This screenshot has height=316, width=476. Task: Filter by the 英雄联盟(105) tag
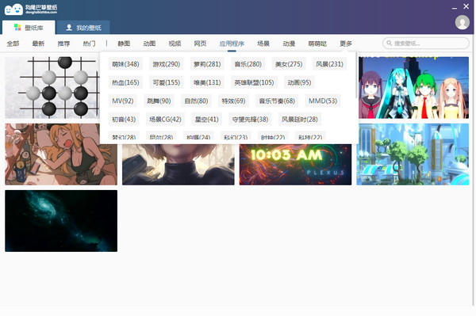coord(254,82)
